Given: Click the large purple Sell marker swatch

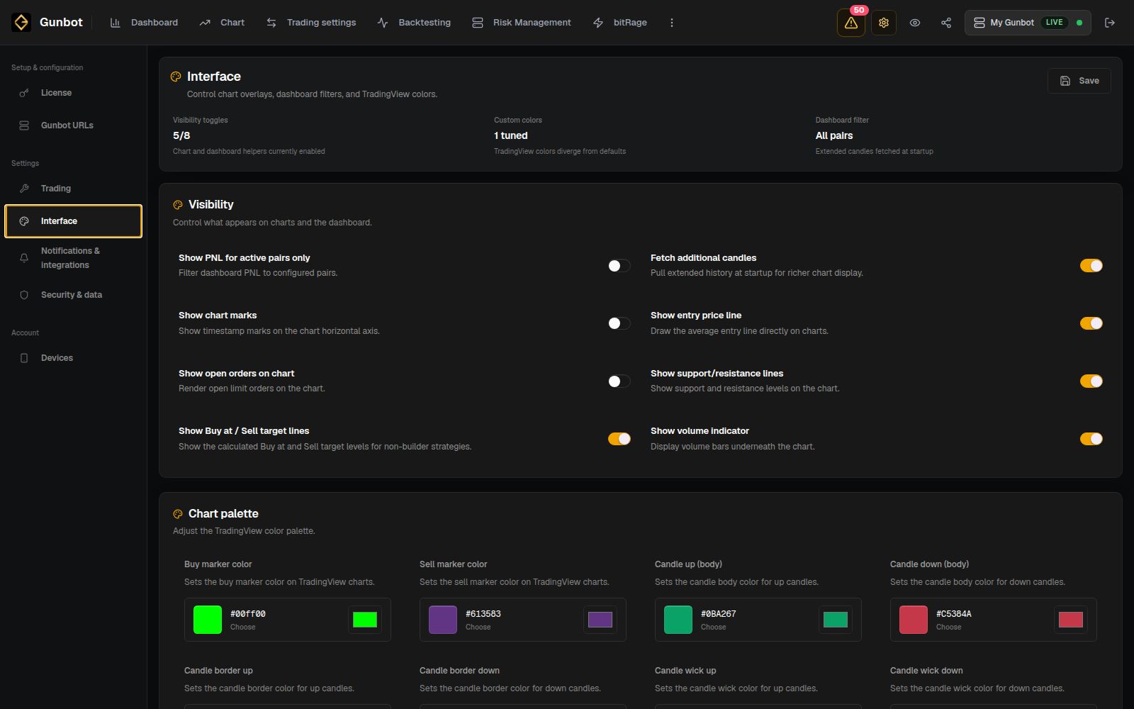Looking at the screenshot, I should tap(443, 620).
